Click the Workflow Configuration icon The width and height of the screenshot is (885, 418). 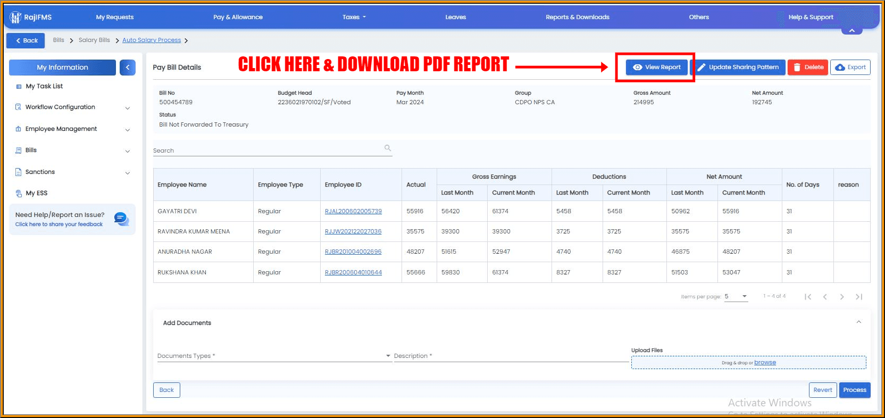click(x=19, y=107)
